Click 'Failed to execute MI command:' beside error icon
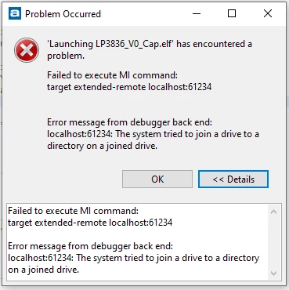This screenshot has height=290, width=289. pos(112,75)
